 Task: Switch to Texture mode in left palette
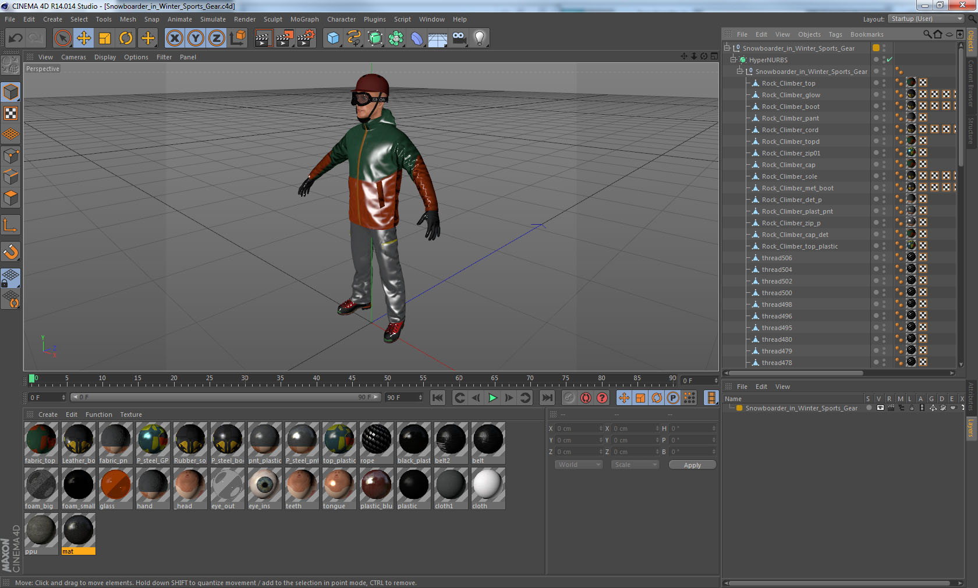point(10,113)
